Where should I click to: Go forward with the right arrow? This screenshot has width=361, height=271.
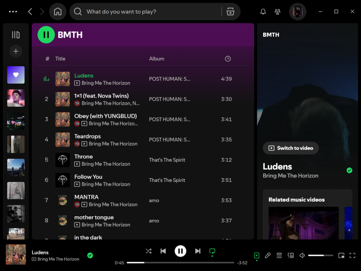click(42, 12)
